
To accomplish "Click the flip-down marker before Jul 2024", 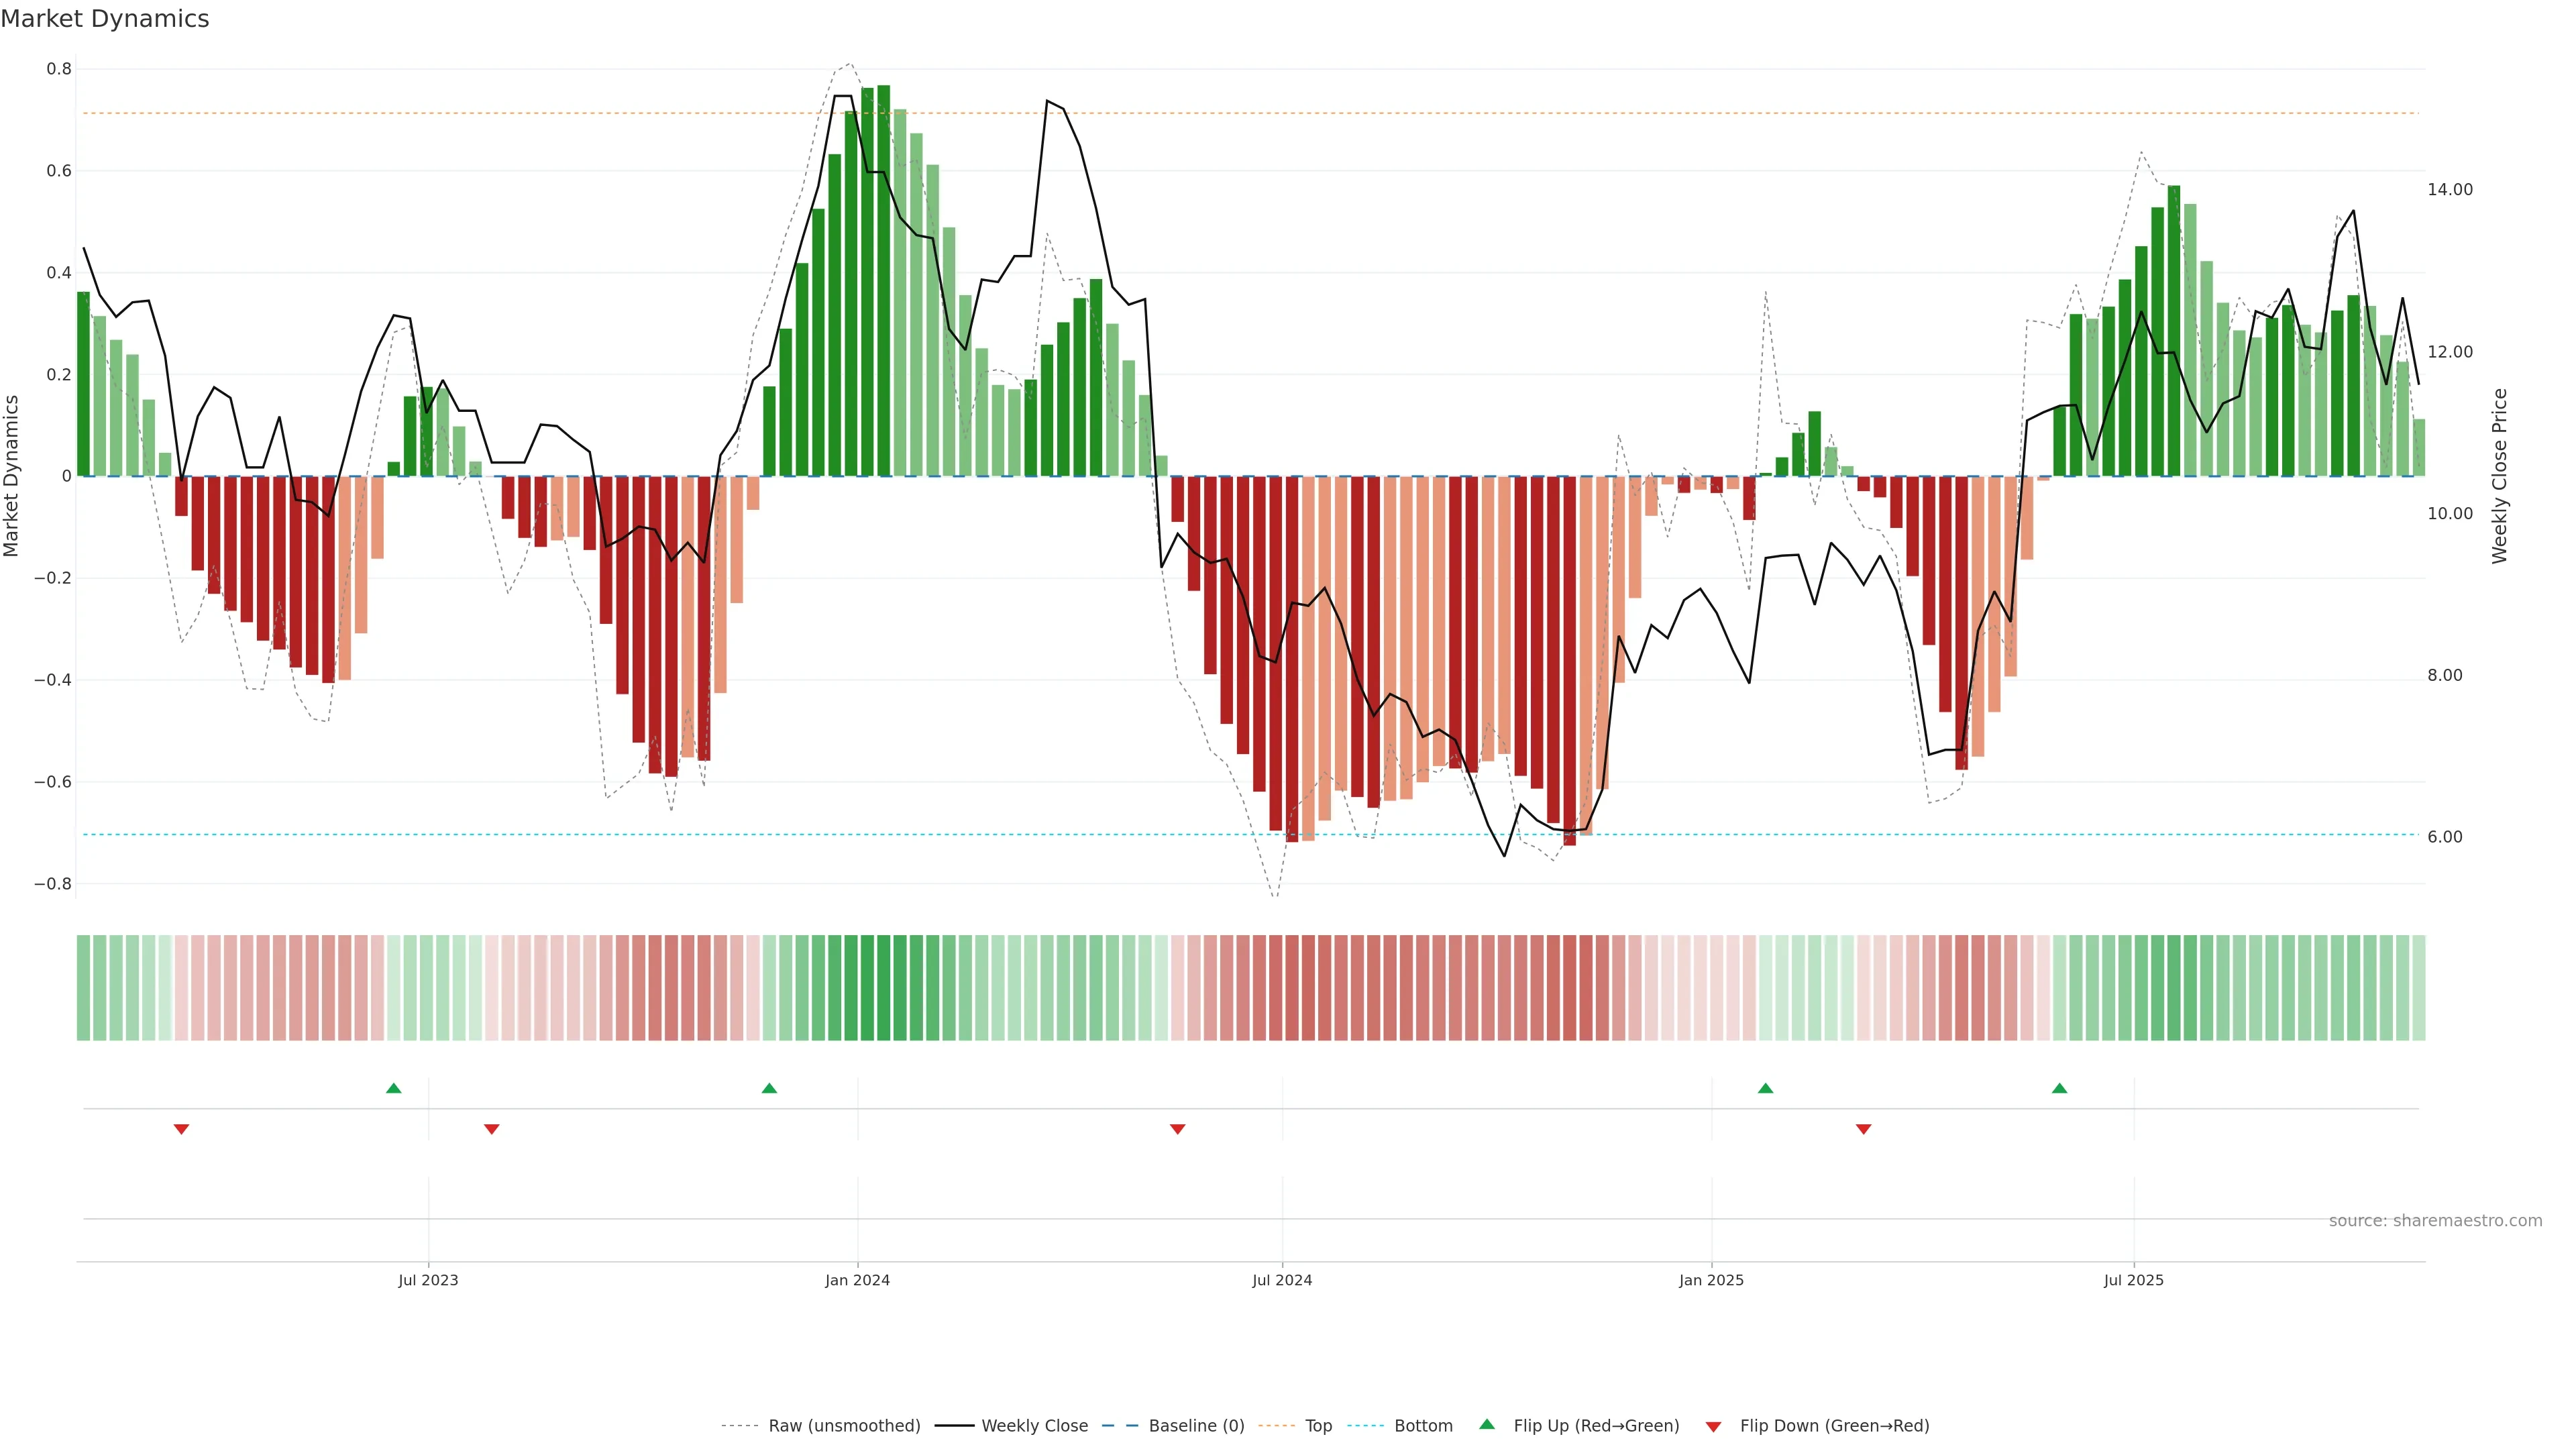I will click(1177, 1129).
